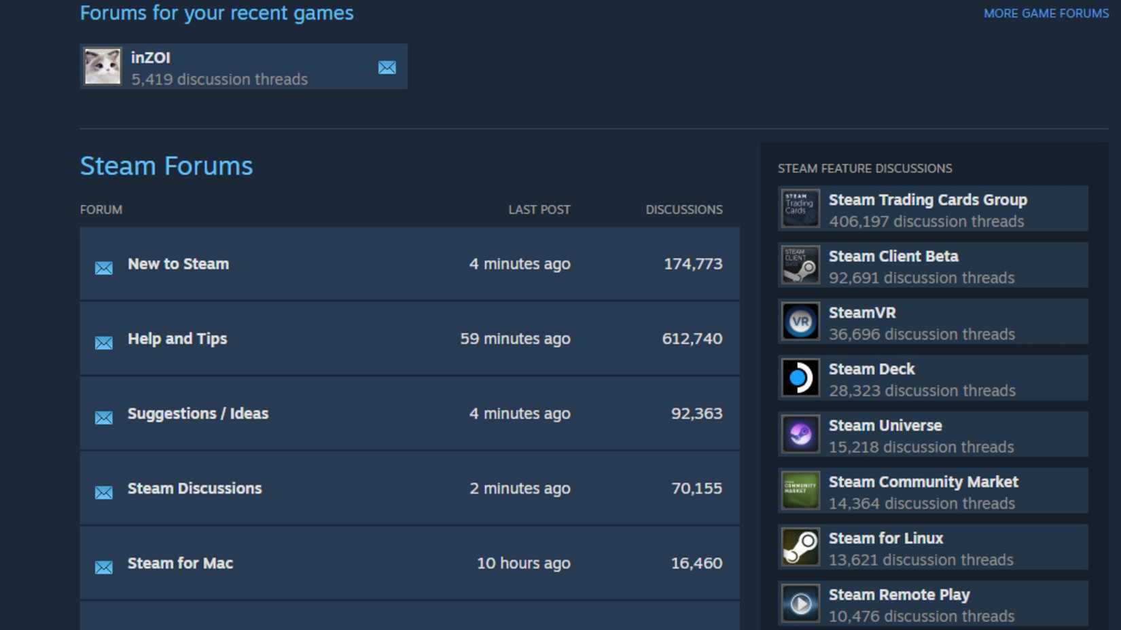1121x630 pixels.
Task: Click the FORUM column header
Action: click(101, 209)
